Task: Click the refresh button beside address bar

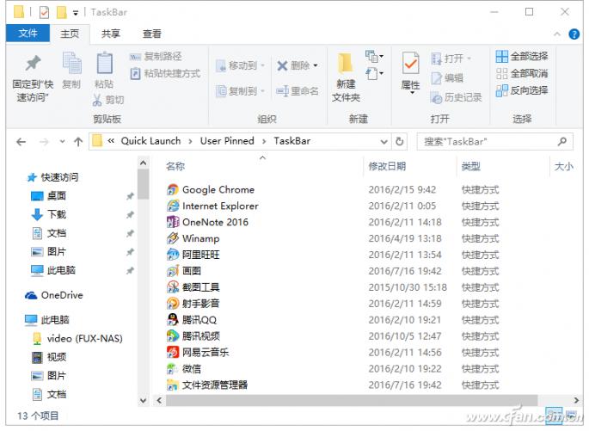Action: click(x=400, y=141)
